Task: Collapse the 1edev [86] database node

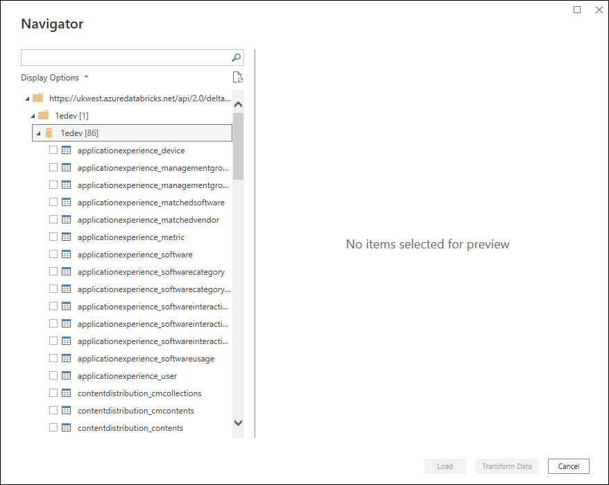Action: (38, 133)
